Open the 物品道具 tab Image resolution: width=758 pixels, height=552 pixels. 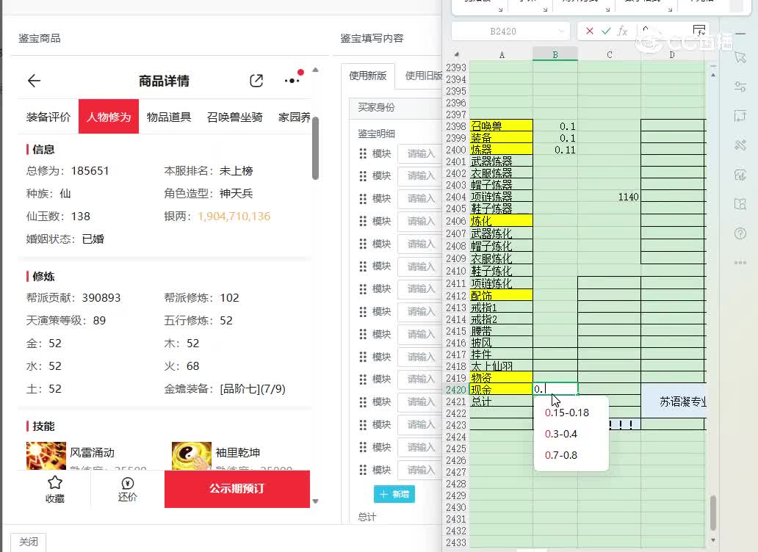coord(169,117)
